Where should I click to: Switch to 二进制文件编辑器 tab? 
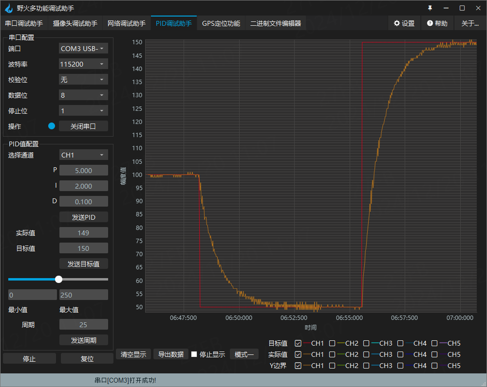point(276,23)
